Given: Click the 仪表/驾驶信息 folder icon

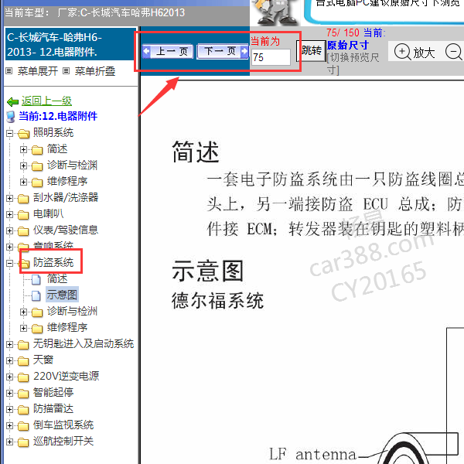Looking at the screenshot, I should pos(23,231).
